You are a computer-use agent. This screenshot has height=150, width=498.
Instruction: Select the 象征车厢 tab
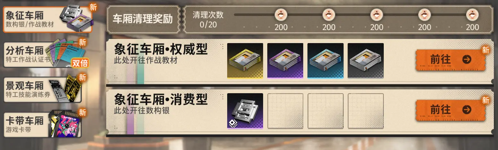click(47, 19)
